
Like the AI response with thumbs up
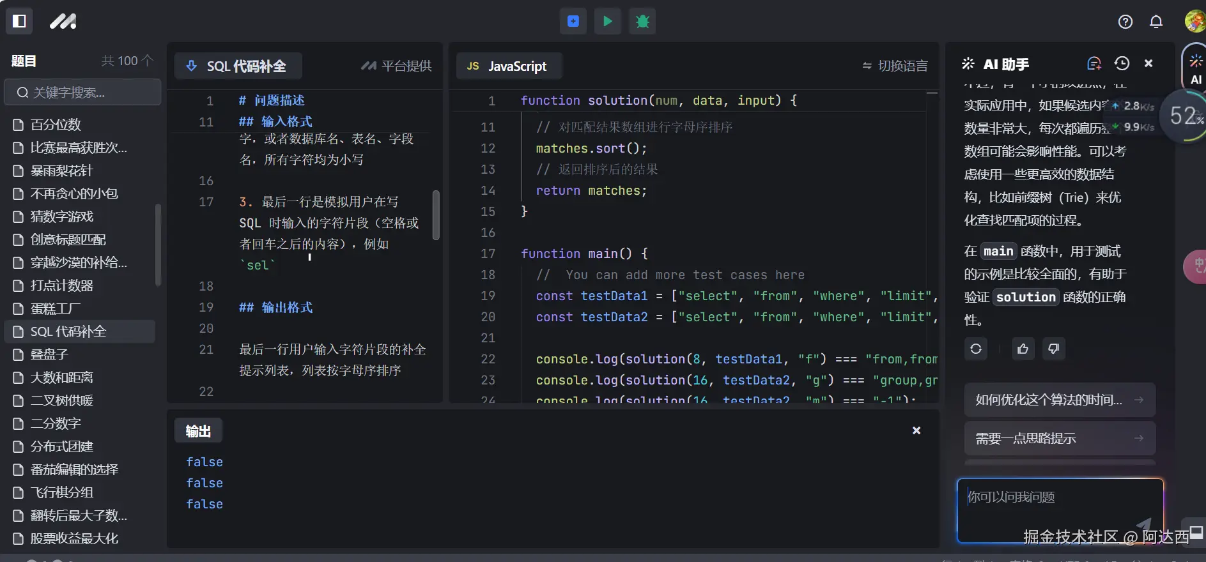1023,349
